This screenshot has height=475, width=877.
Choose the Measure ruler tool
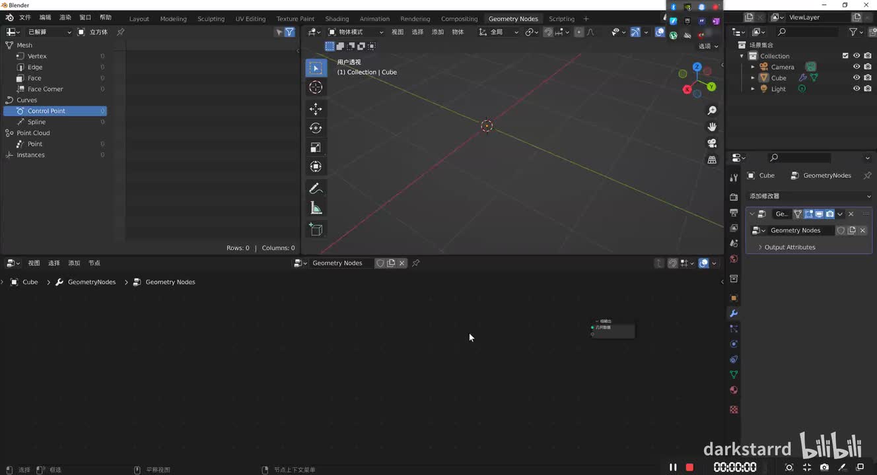click(316, 208)
